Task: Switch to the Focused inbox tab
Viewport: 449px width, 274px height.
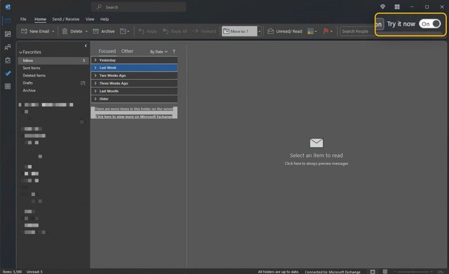Action: click(x=107, y=51)
